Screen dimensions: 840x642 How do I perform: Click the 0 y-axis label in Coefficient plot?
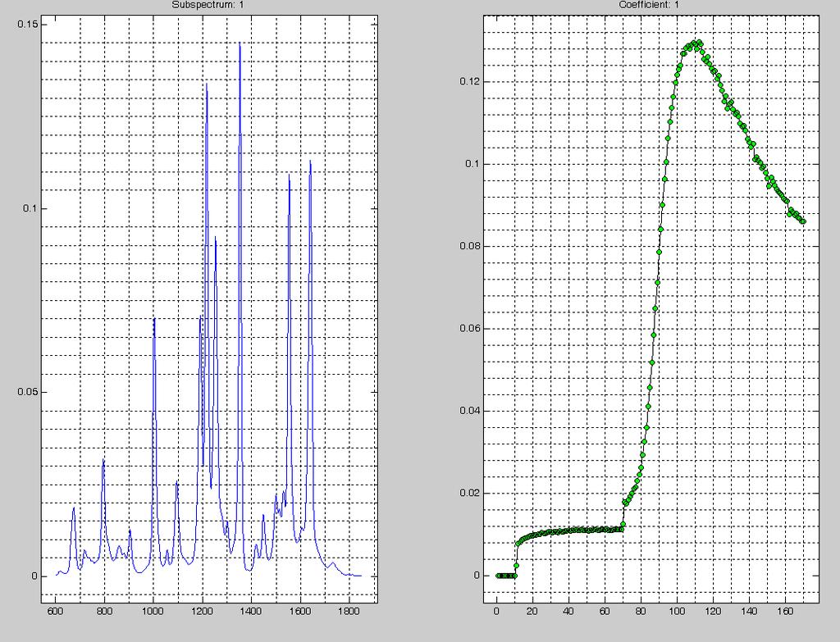tap(477, 576)
